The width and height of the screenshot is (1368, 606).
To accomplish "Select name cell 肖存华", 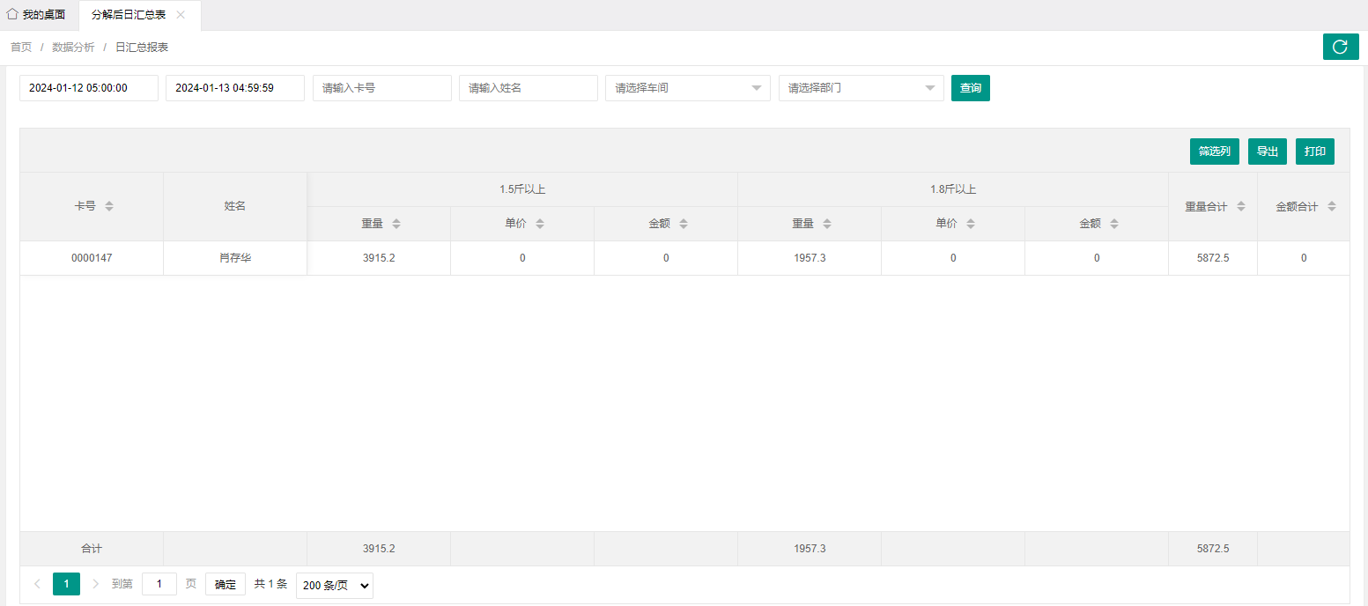I will coord(235,258).
